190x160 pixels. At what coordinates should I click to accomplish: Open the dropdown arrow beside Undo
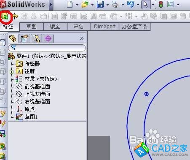click(138, 5)
